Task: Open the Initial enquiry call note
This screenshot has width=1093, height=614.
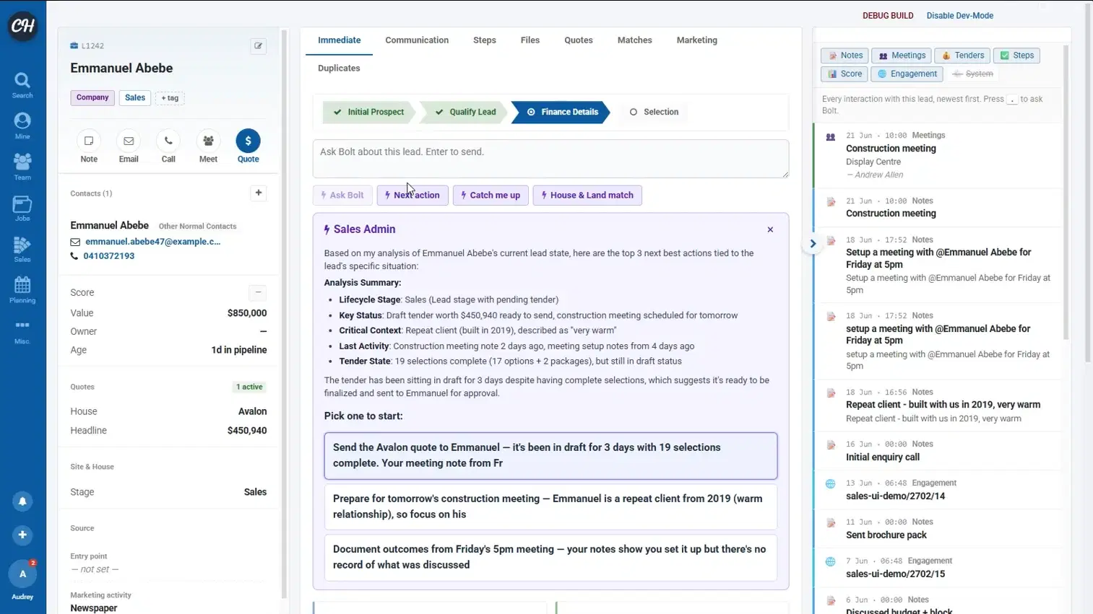Action: 937,451
